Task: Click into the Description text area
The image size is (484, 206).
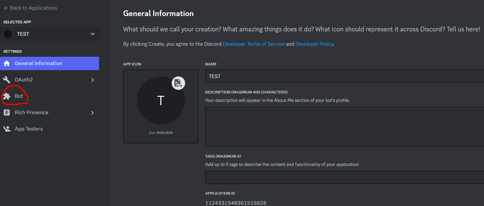Action: [x=344, y=127]
